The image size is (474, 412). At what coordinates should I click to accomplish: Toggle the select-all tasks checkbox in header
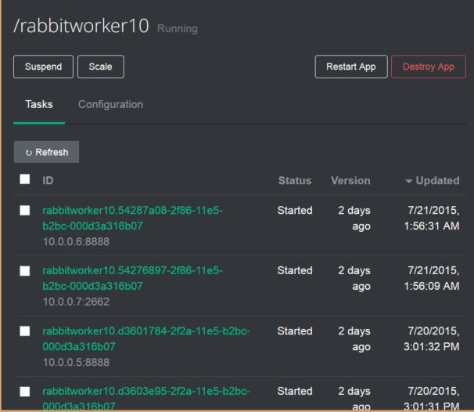pyautogui.click(x=25, y=181)
